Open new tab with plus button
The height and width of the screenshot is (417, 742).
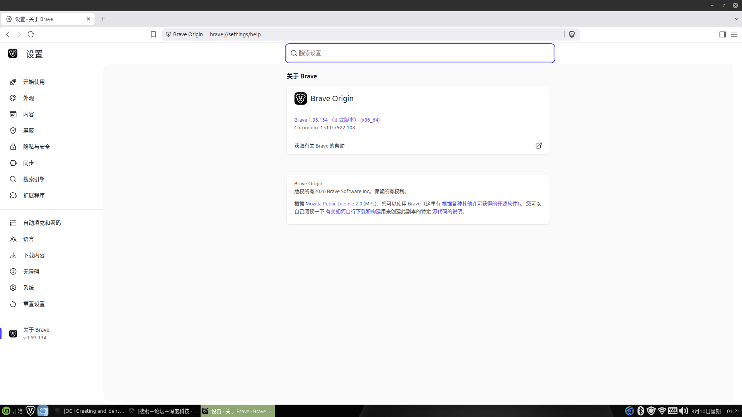click(103, 19)
